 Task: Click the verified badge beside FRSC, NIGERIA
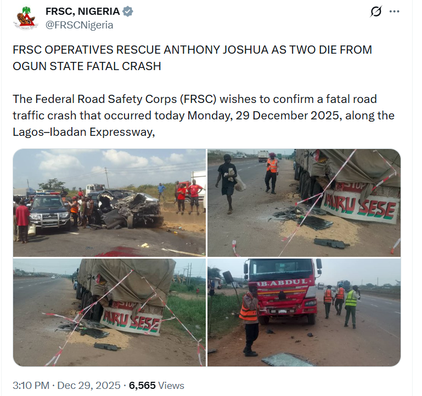(127, 12)
